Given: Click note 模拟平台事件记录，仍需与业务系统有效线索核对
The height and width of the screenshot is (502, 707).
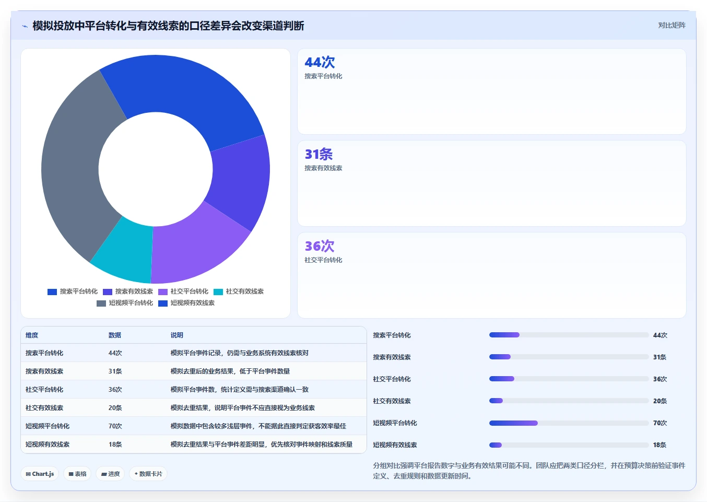Looking at the screenshot, I should (x=240, y=353).
